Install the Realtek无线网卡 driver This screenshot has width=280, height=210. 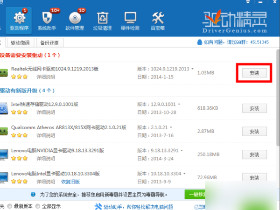tap(254, 73)
